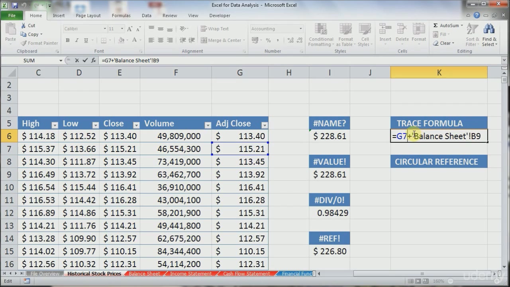Switch to the Insert ribbon tab
This screenshot has height=287, width=510.
click(x=59, y=16)
